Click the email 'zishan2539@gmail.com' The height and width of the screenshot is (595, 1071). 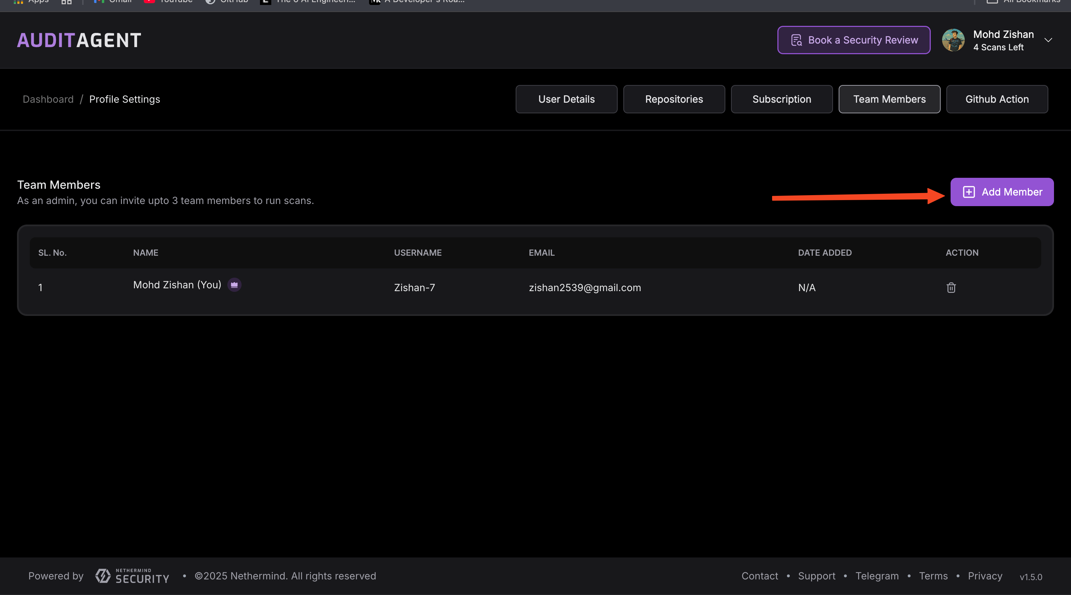point(585,288)
